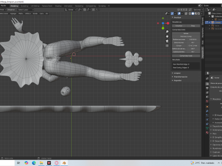Open the Object Data green tab icon

click(x=207, y=128)
